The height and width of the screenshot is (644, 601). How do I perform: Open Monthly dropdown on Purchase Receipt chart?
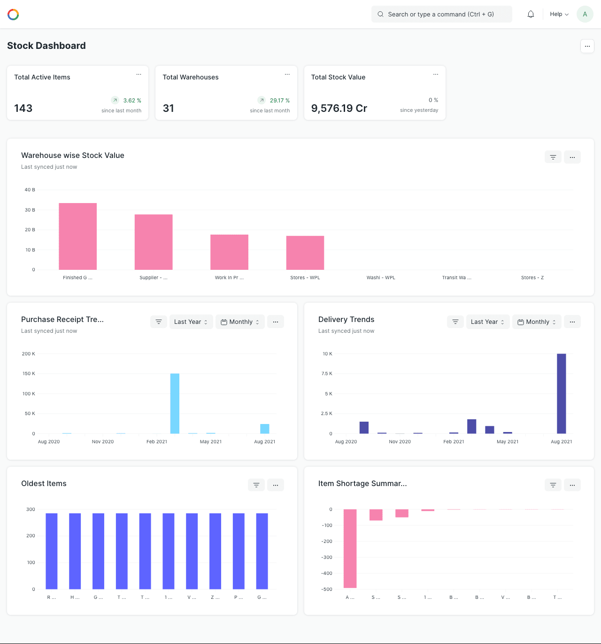tap(240, 322)
